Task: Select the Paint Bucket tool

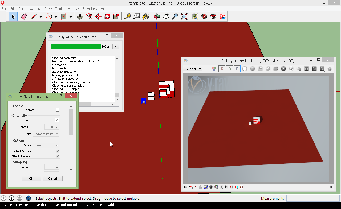Action: [145, 17]
